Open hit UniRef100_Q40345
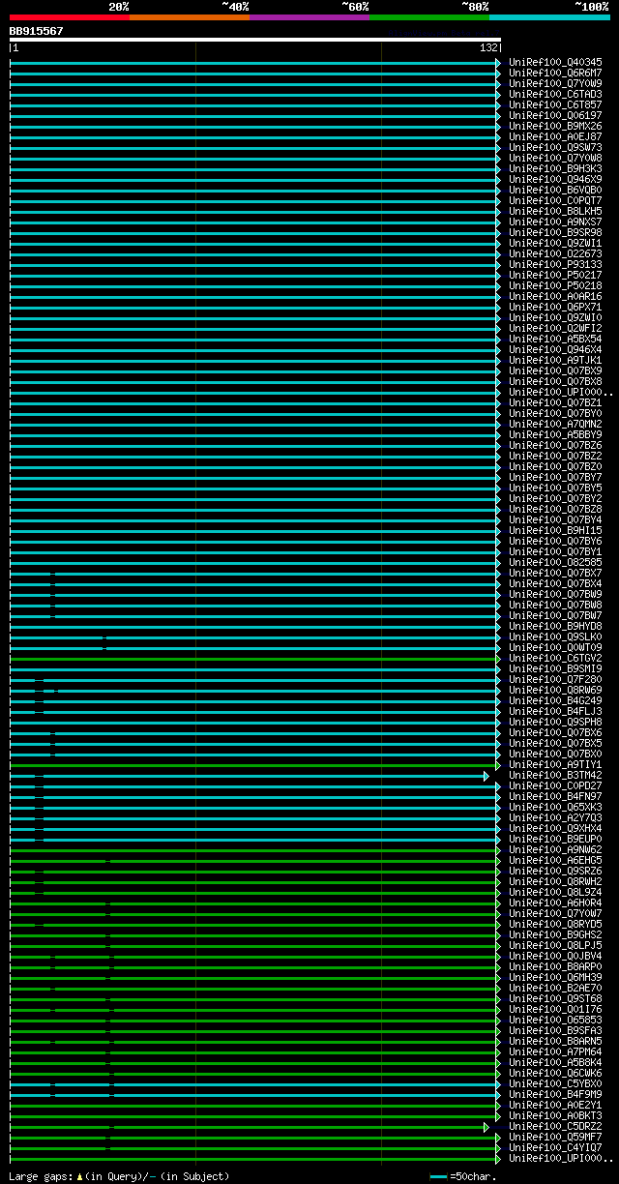 click(556, 62)
